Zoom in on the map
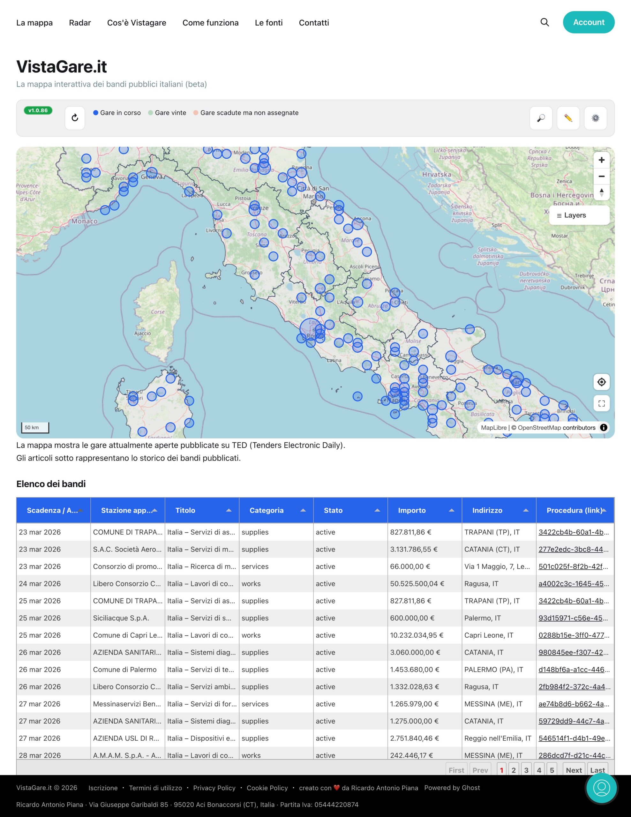 [601, 160]
